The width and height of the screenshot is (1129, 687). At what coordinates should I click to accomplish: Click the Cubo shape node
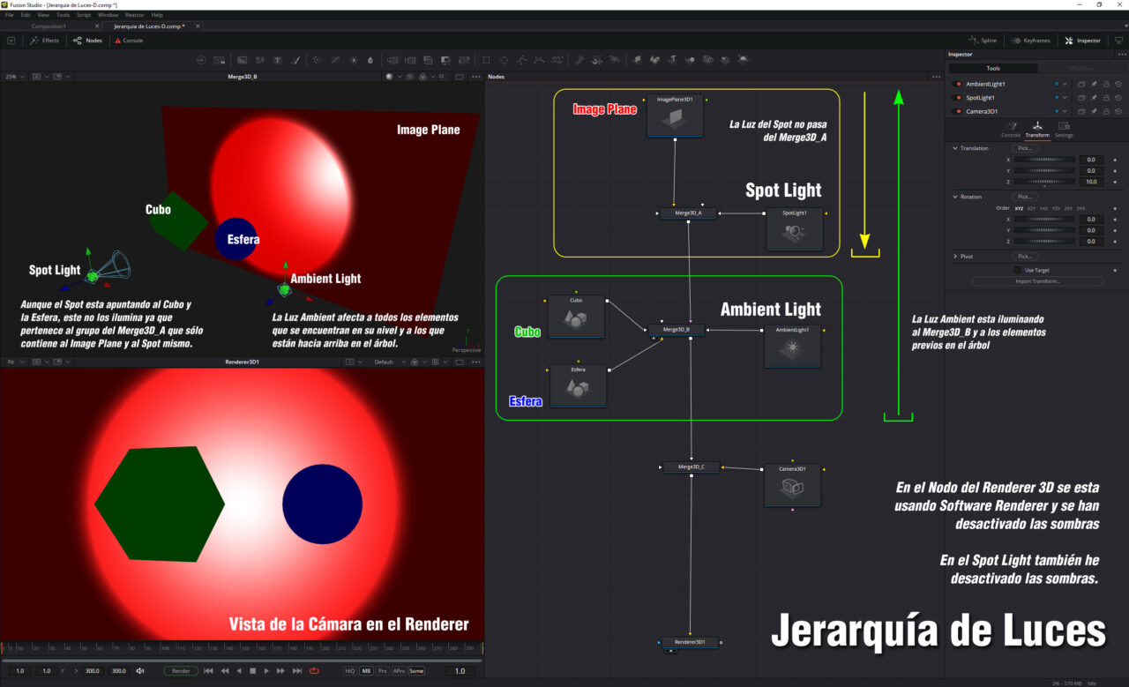[x=576, y=318]
